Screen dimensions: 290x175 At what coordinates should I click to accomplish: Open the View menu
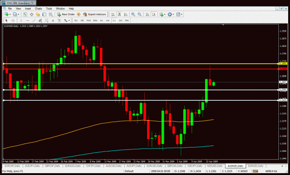pos(18,8)
